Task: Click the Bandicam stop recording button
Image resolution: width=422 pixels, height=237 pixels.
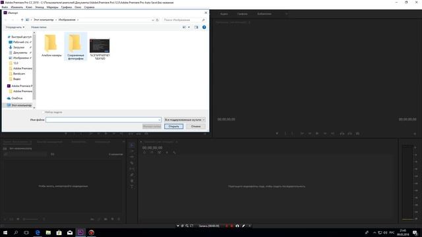Action: [231, 226]
